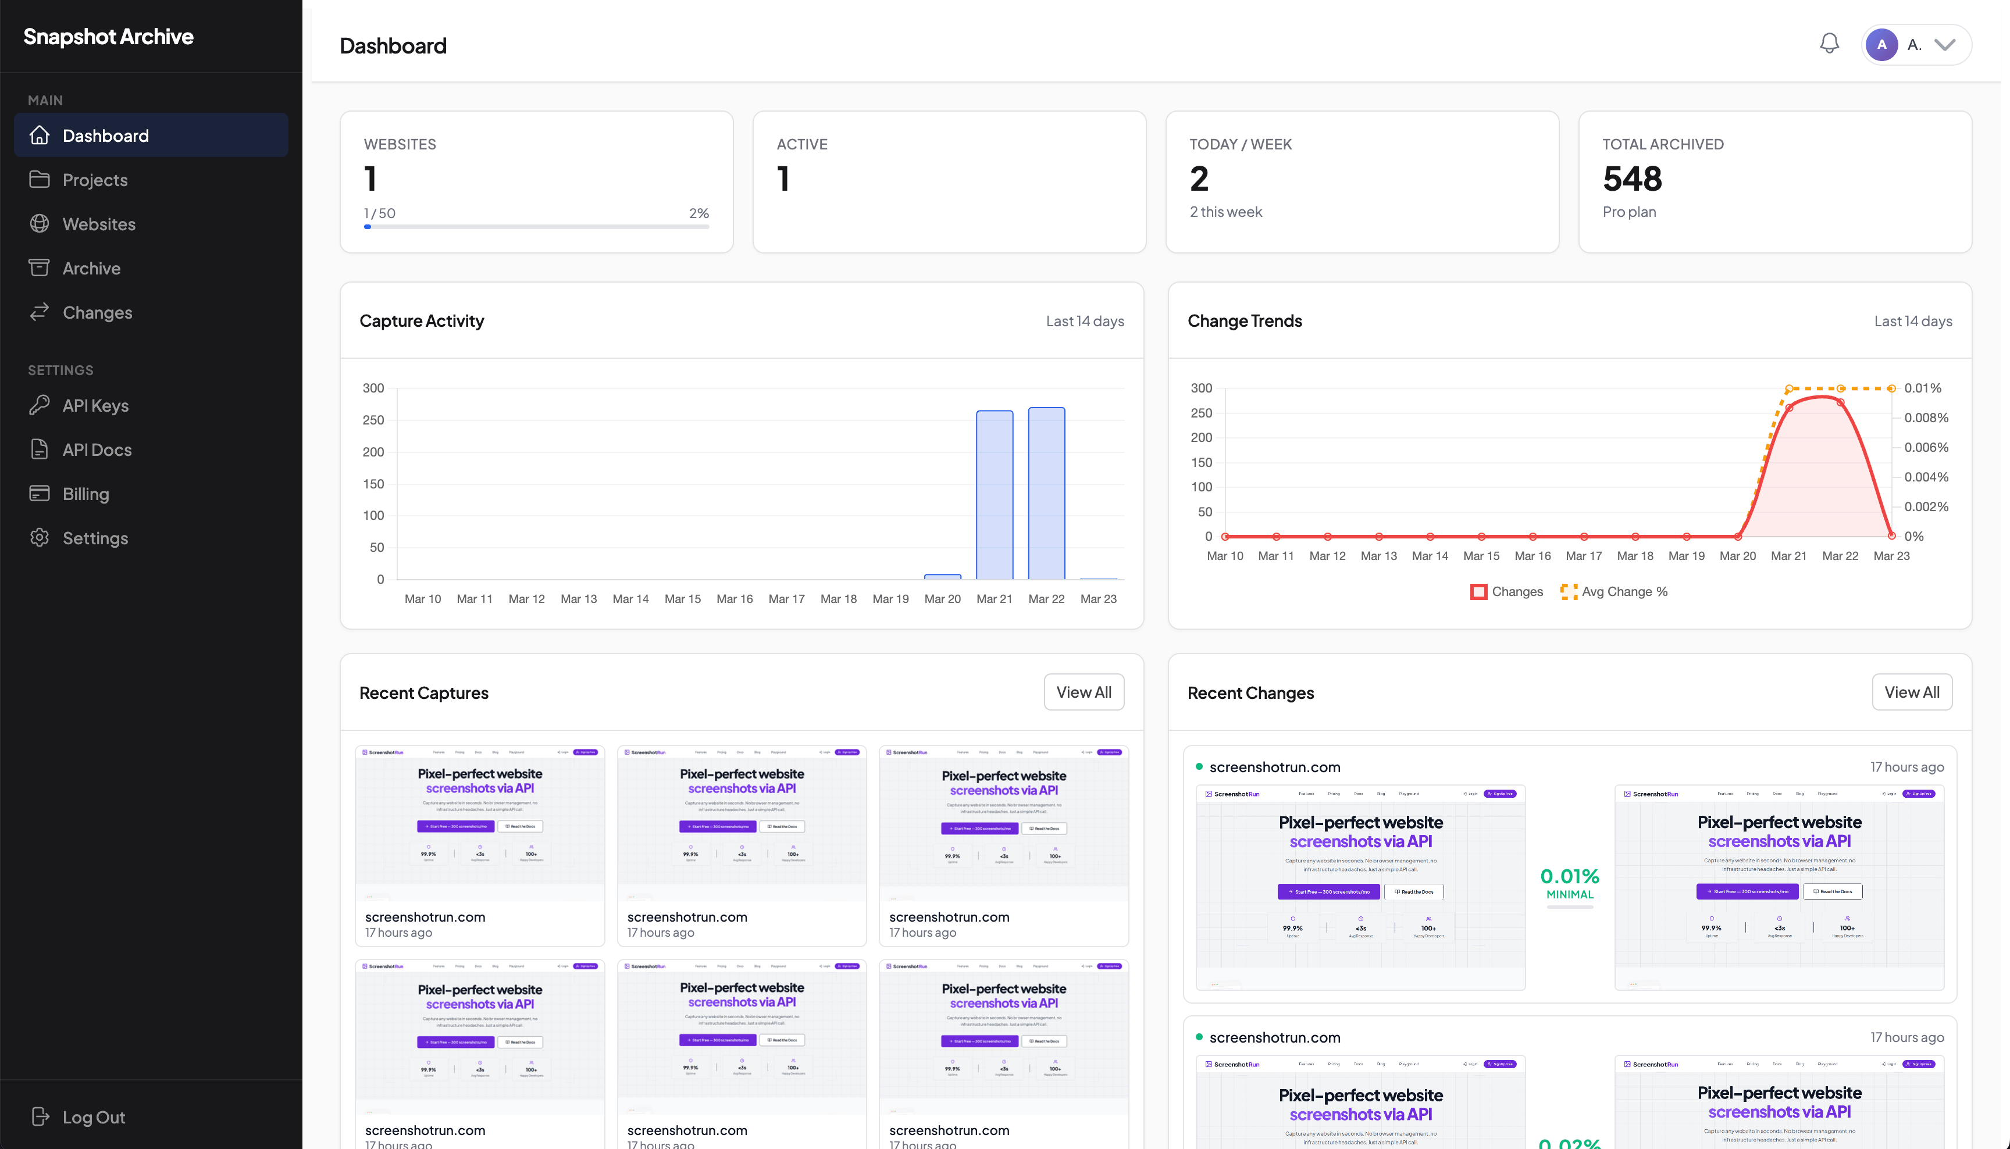Click 'Last 14 days' in Change Trends

pyautogui.click(x=1913, y=320)
